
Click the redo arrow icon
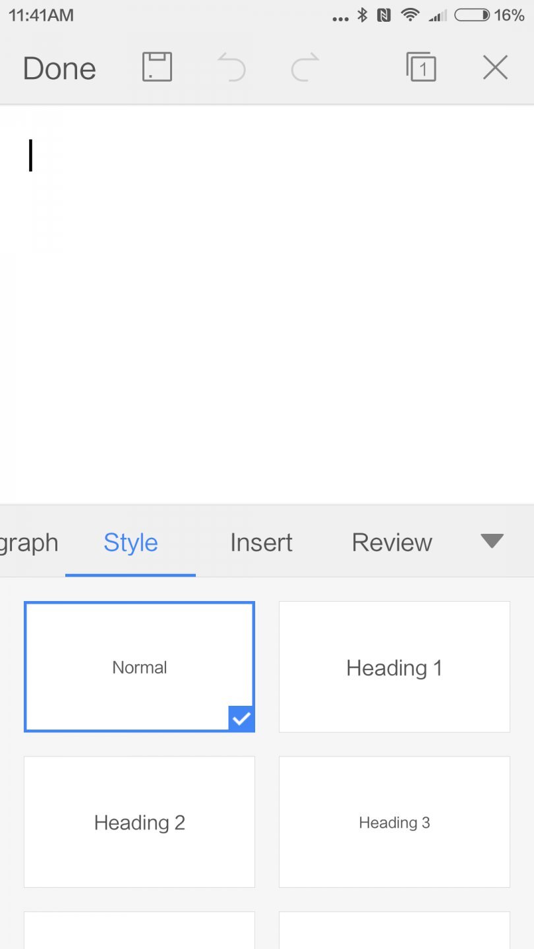(x=305, y=68)
